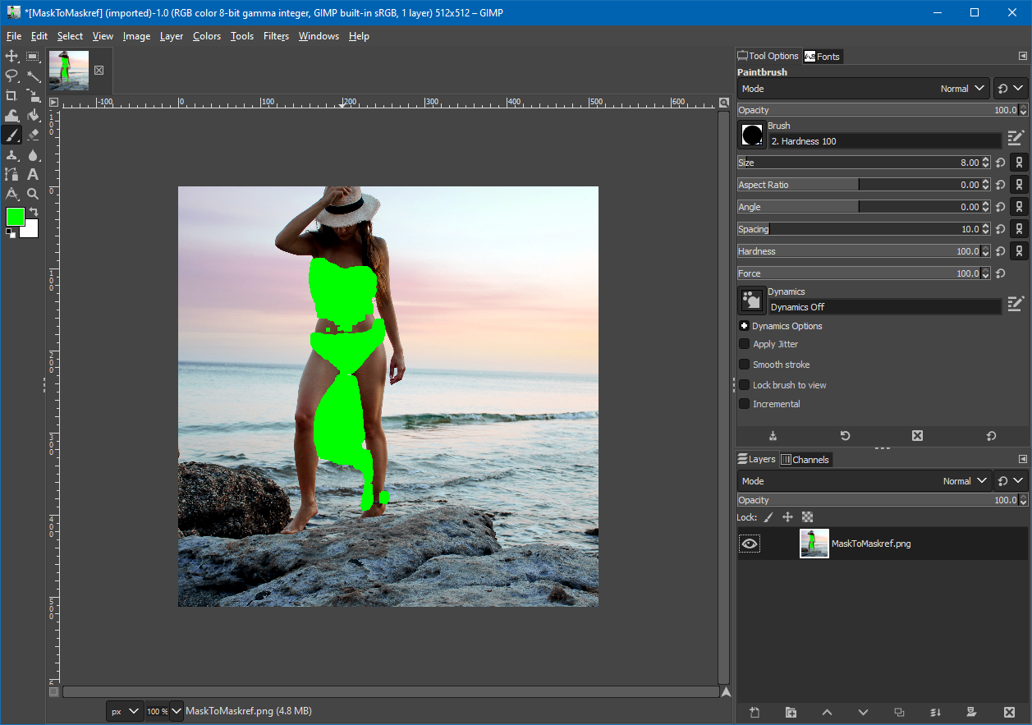Click the Zoom magnifier tool

33,194
